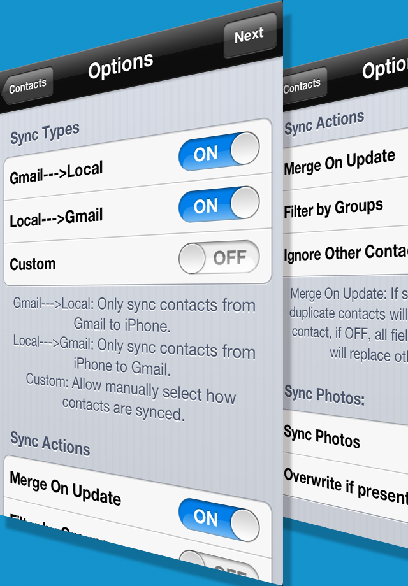Toggle Merge On Update switch on left screen
The width and height of the screenshot is (408, 586).
219,520
